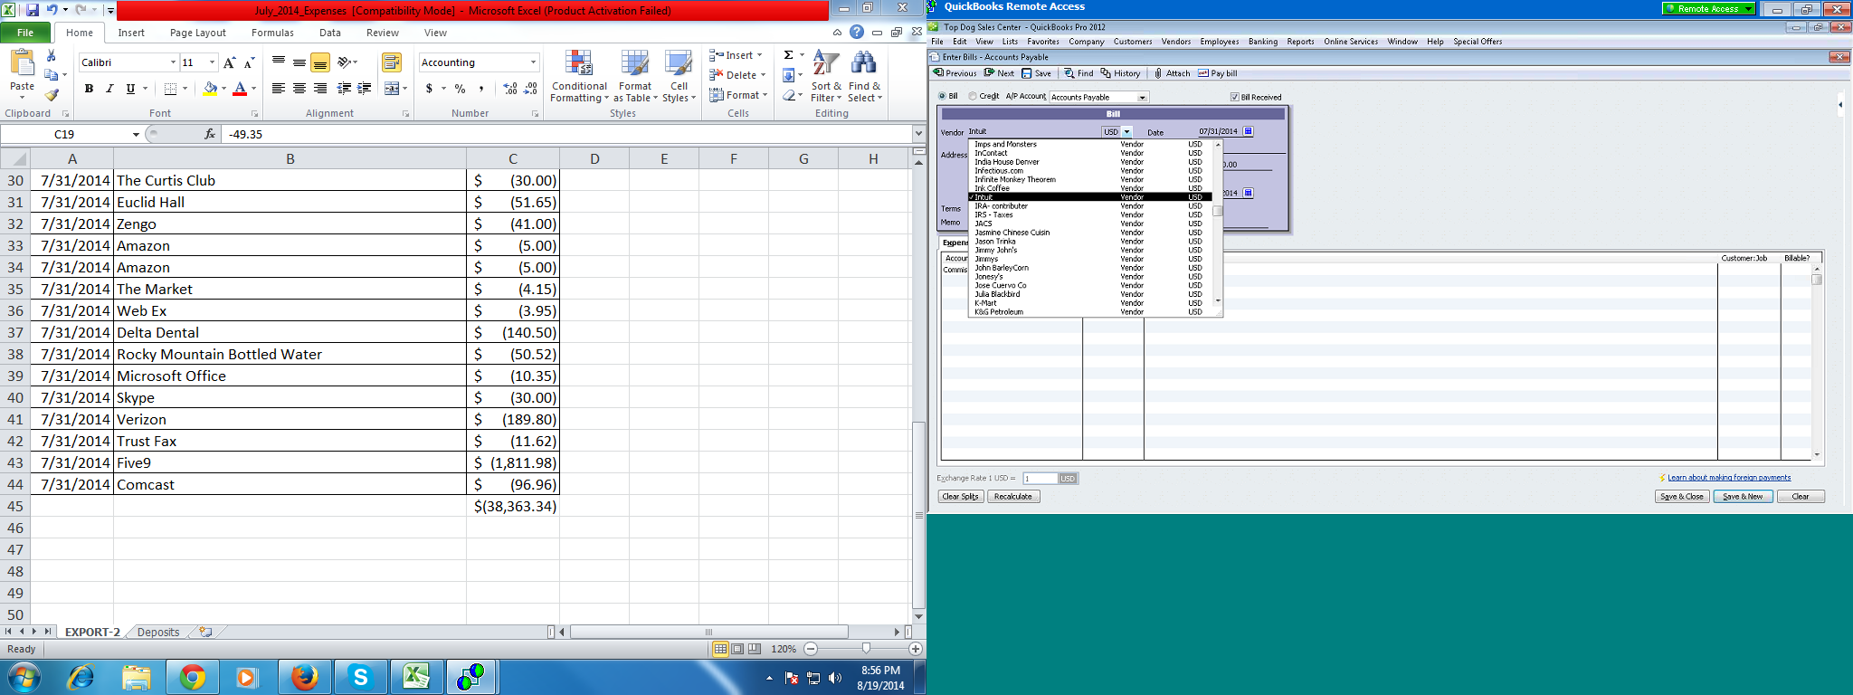Image resolution: width=1853 pixels, height=695 pixels.
Task: Open the Format as Table gallery
Action: tap(634, 64)
